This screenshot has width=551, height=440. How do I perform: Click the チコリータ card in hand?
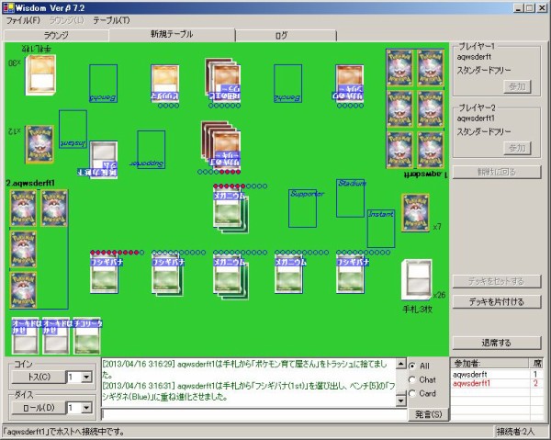pos(87,337)
